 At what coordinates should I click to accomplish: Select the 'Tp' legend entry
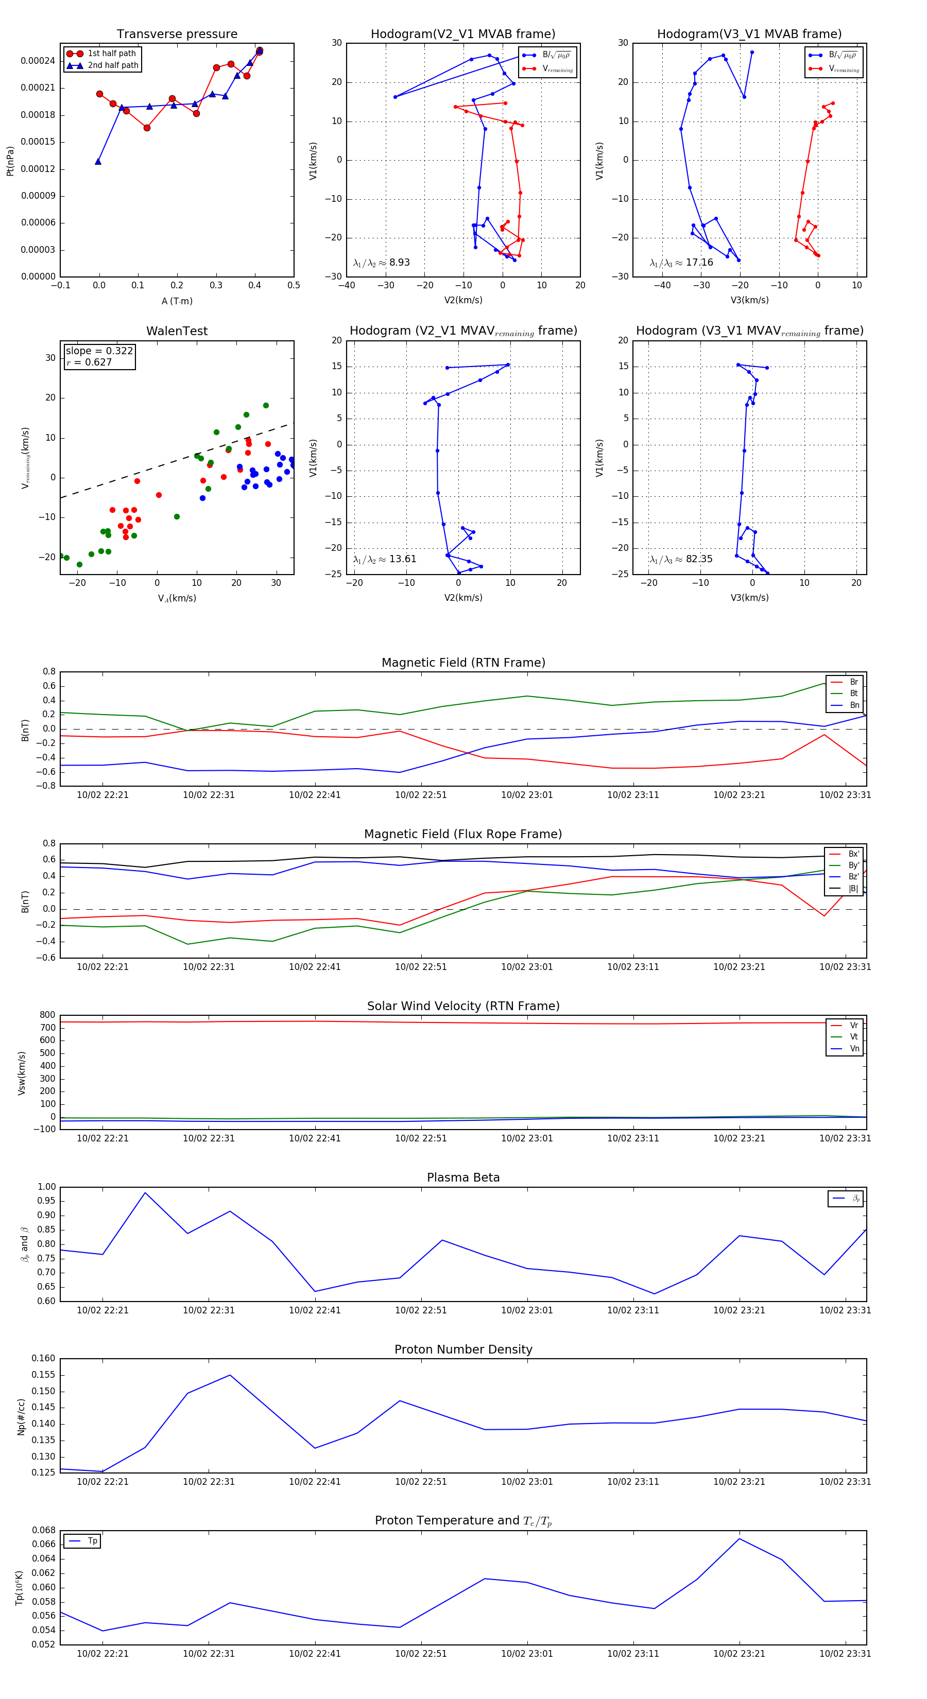82,1541
